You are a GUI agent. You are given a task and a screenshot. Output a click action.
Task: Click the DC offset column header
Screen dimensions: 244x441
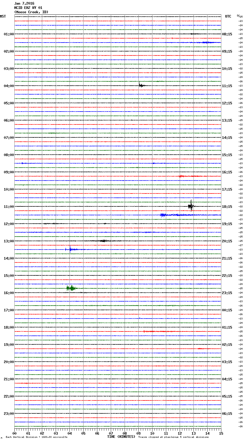point(238,16)
